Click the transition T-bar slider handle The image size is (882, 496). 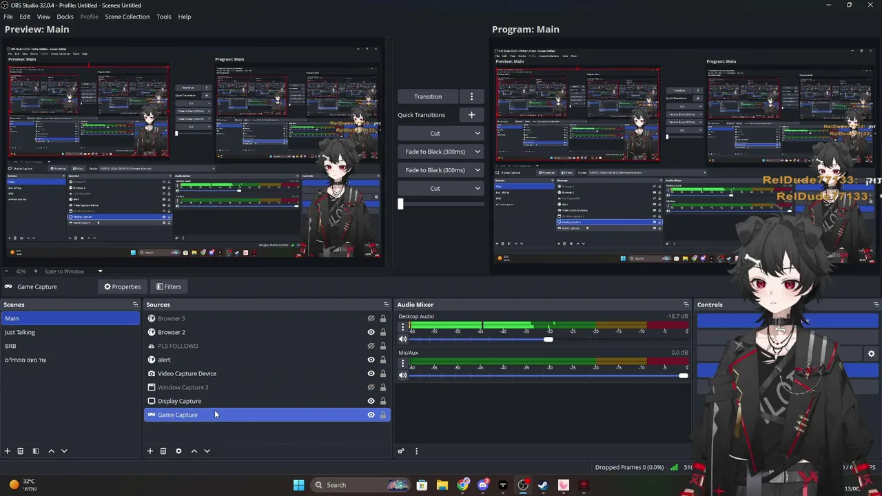(x=400, y=204)
